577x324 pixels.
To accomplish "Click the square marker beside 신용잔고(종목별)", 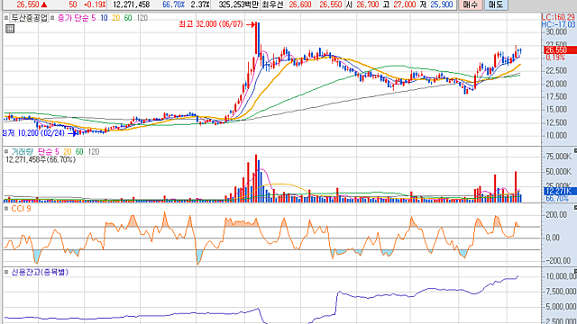I will click(x=6, y=272).
